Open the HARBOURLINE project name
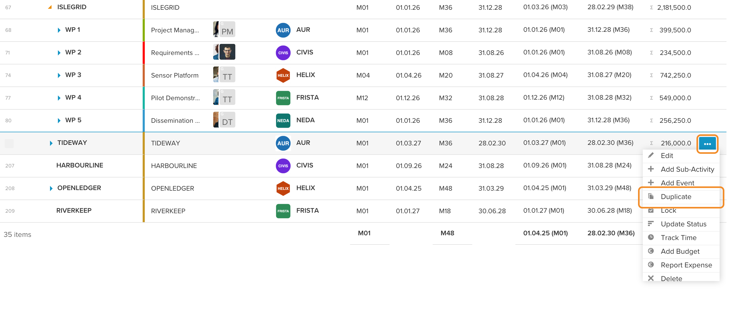The height and width of the screenshot is (326, 737). (79, 165)
